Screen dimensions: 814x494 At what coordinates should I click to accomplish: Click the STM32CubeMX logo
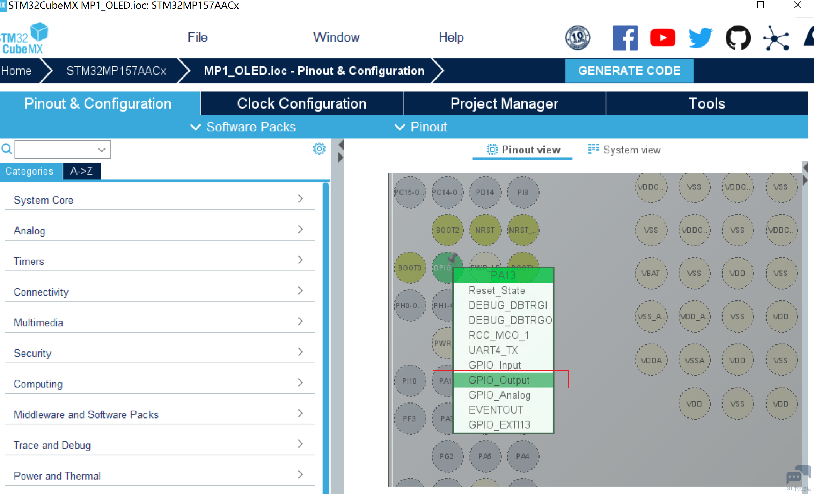click(24, 38)
